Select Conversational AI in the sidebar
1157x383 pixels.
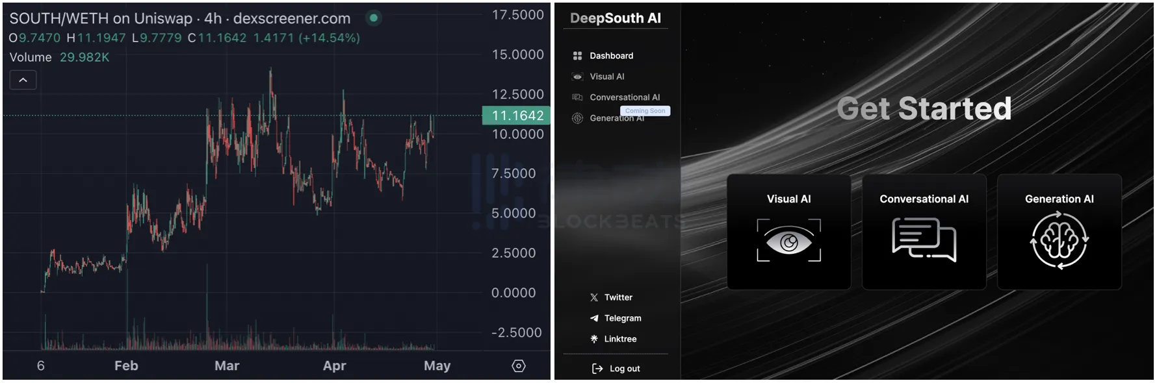(624, 97)
